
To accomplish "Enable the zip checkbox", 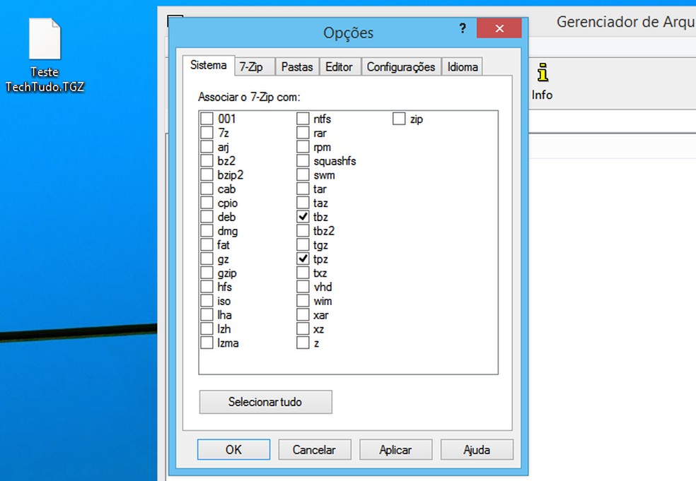I will (x=399, y=119).
